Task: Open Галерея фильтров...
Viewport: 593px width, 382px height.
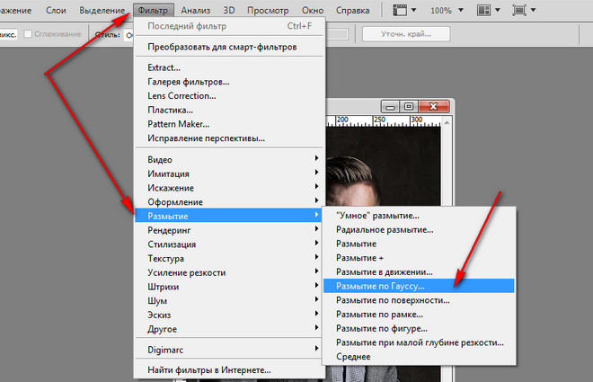Action: [x=229, y=82]
